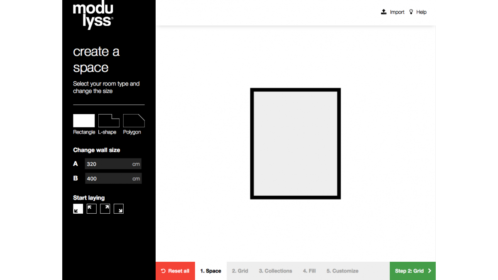Open the 4. Fill tab
The width and height of the screenshot is (498, 280).
click(309, 271)
